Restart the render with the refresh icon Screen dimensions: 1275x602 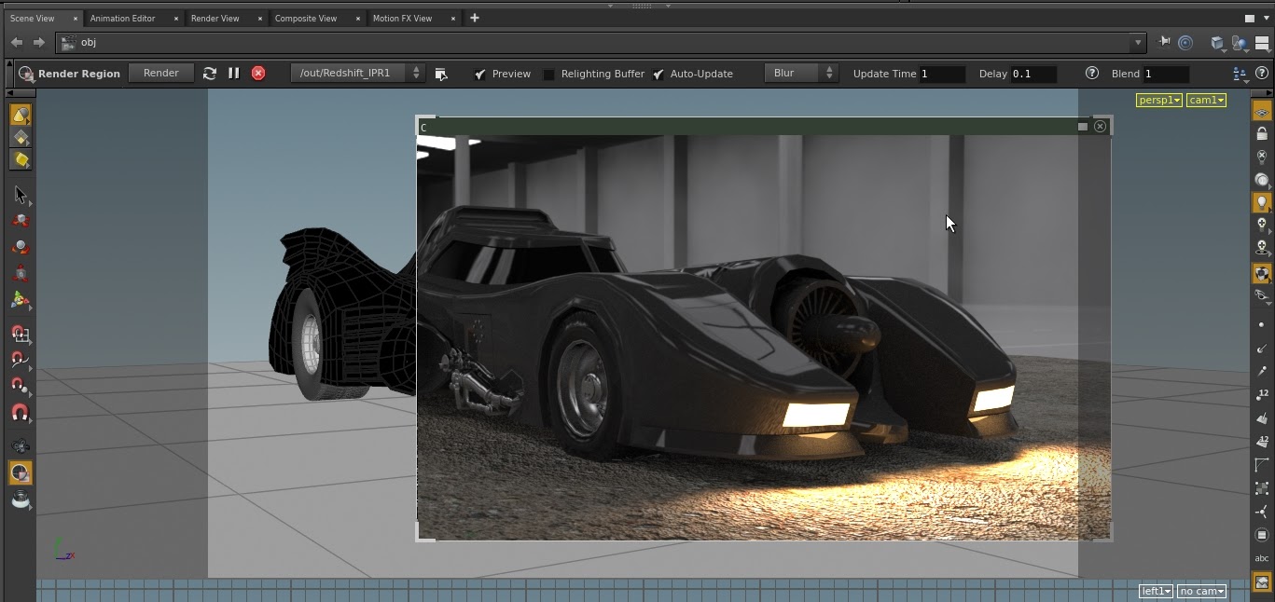tap(210, 73)
